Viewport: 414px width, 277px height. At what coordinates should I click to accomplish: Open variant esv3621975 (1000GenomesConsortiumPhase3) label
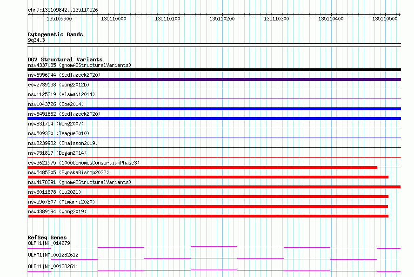point(84,163)
